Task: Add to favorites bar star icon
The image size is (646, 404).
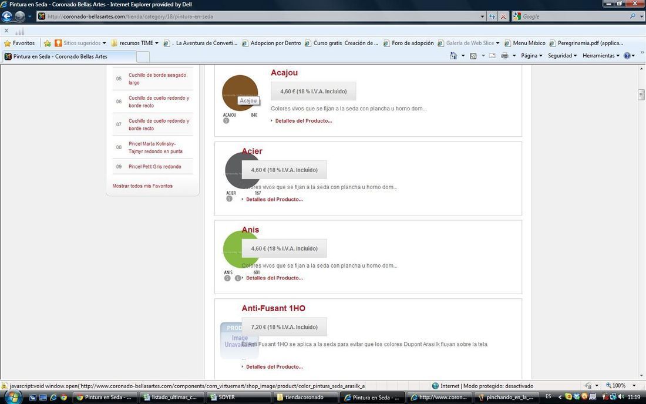Action: point(48,43)
